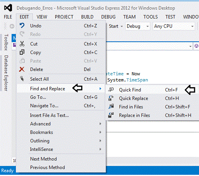Click the TimeSpan text in code editor
The image size is (199, 176).
pyautogui.click(x=137, y=80)
